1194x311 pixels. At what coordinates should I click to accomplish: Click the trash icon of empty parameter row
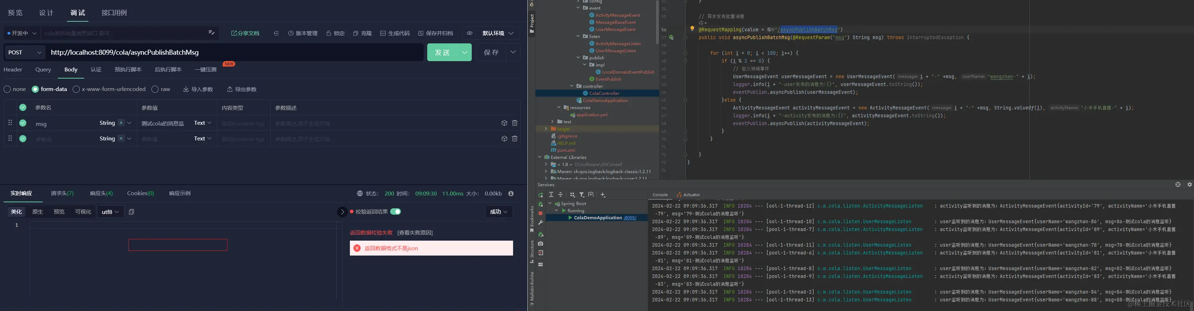point(514,139)
